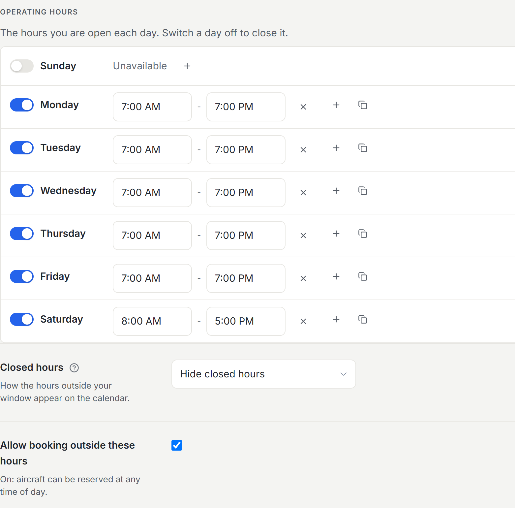515x508 pixels.
Task: Change Wednesday's 7:00 AM start time
Action: [x=152, y=193]
